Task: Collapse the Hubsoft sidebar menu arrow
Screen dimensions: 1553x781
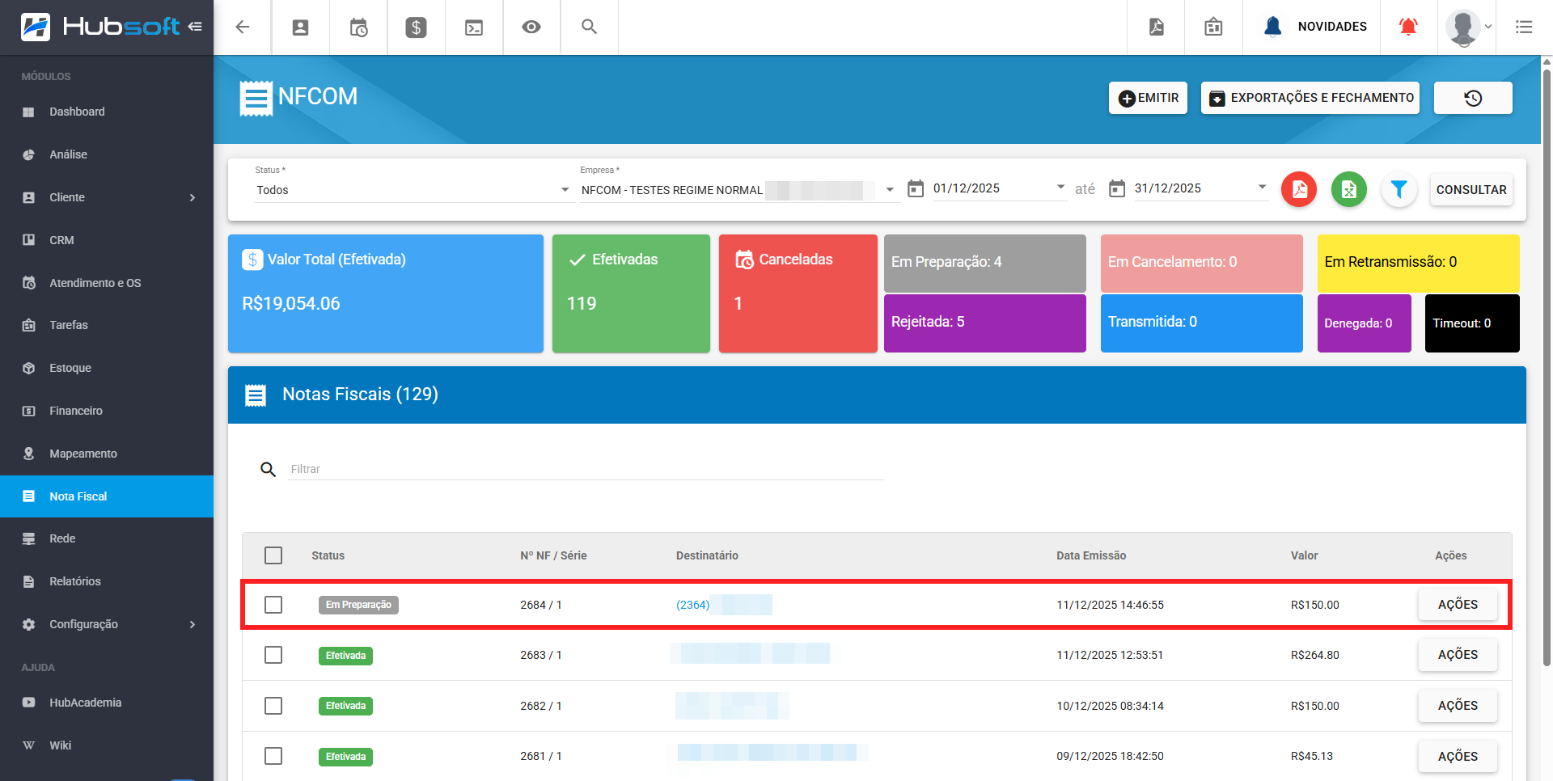Action: pos(195,27)
